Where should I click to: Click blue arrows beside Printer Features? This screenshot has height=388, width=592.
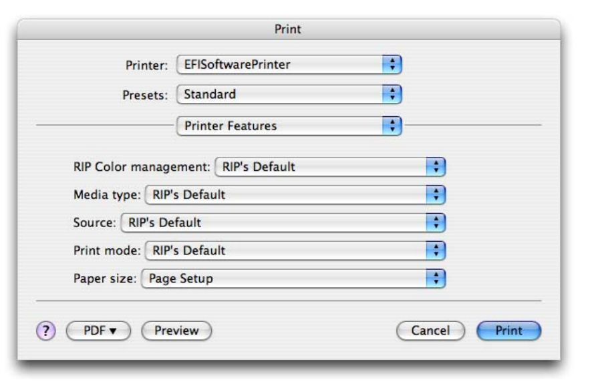(392, 125)
